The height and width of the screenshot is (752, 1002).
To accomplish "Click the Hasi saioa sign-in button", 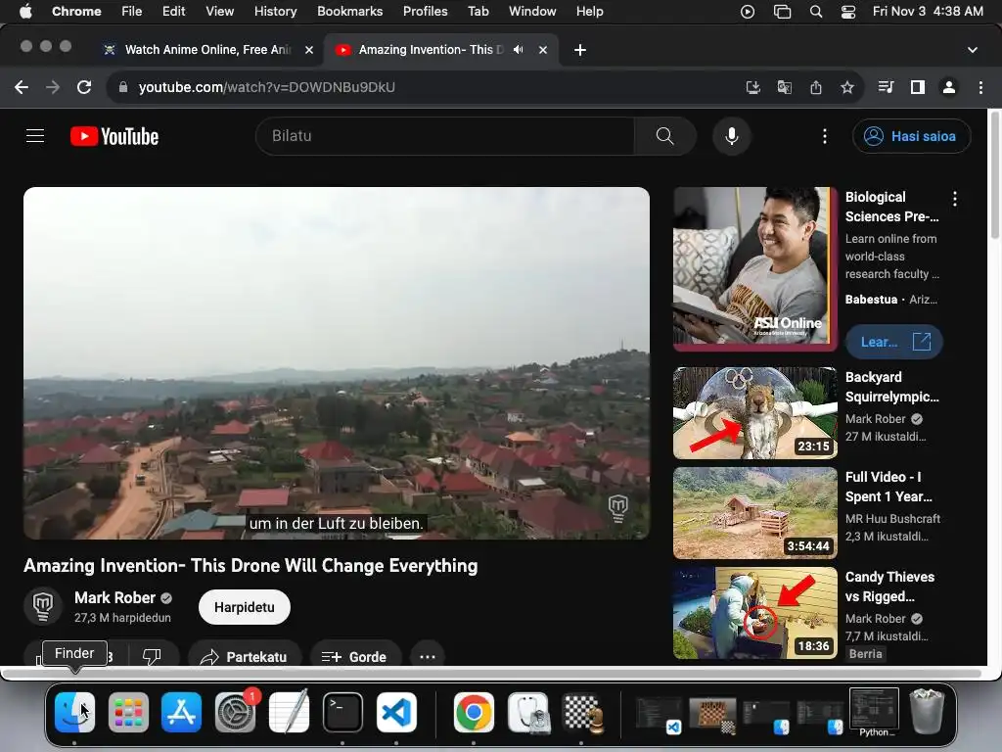I will (x=911, y=136).
